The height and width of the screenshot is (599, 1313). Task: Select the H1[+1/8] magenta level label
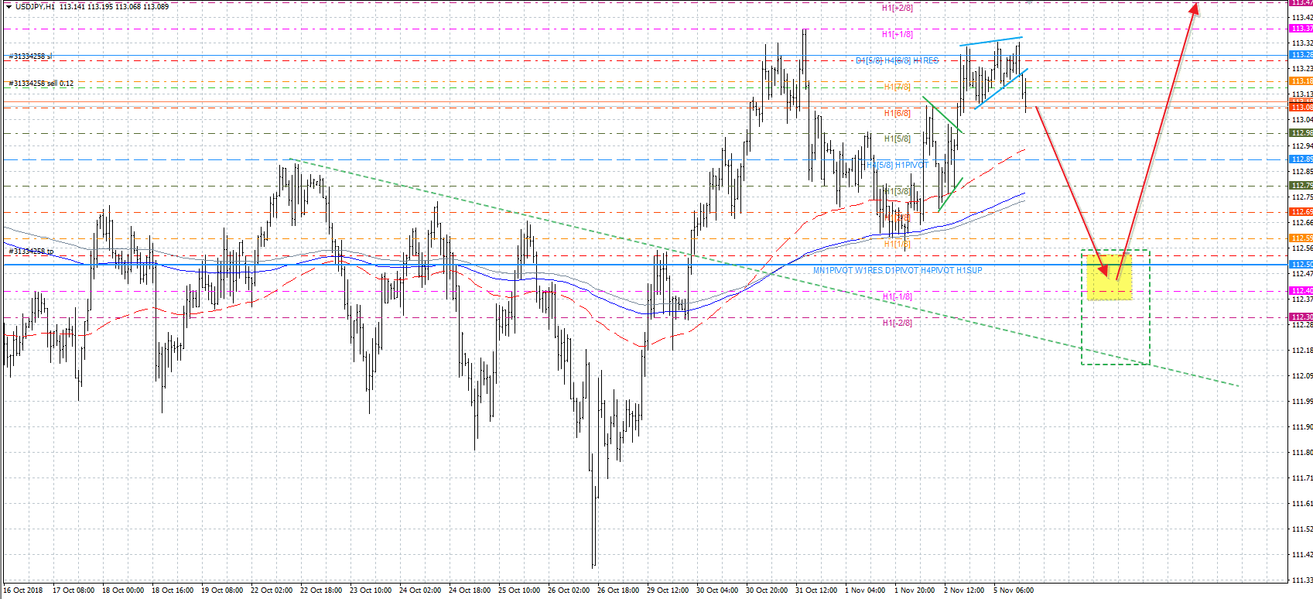(898, 34)
